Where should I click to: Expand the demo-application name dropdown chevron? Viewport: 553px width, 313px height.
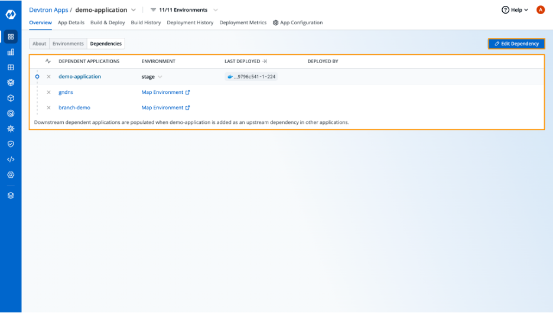[x=134, y=10]
